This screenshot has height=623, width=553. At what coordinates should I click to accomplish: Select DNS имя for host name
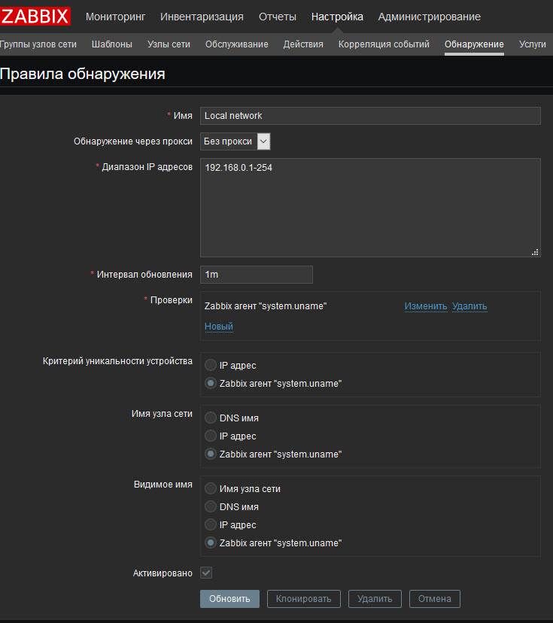(211, 418)
